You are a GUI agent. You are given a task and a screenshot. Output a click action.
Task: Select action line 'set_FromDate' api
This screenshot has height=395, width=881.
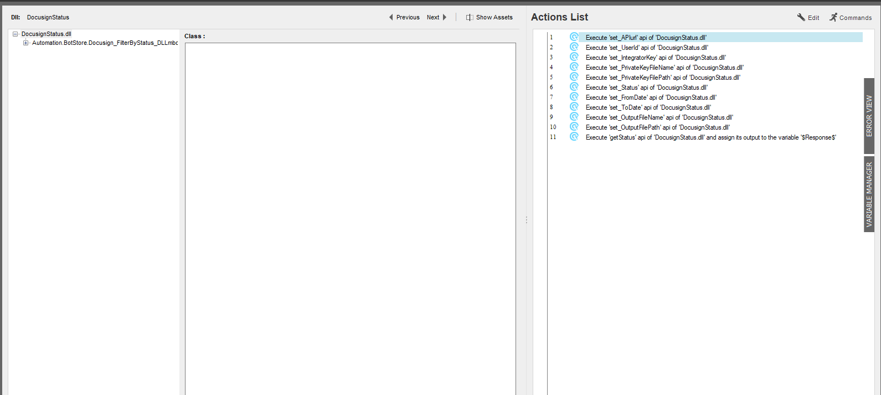tap(651, 98)
